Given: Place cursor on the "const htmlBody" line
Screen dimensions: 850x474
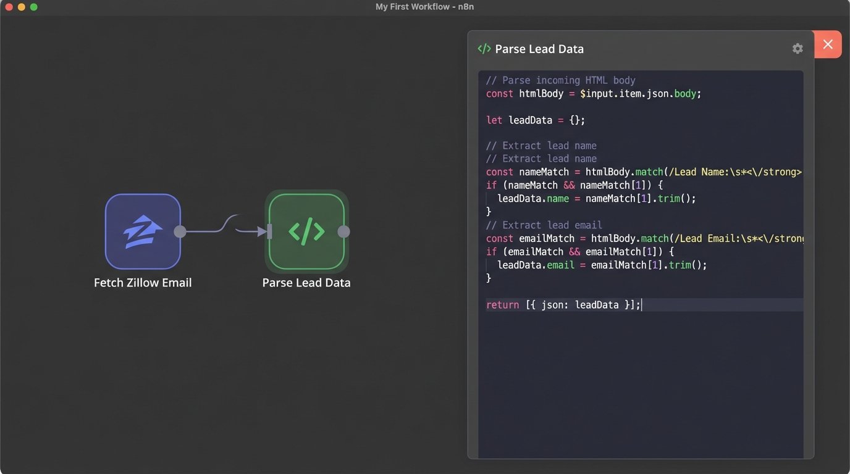Looking at the screenshot, I should click(593, 94).
